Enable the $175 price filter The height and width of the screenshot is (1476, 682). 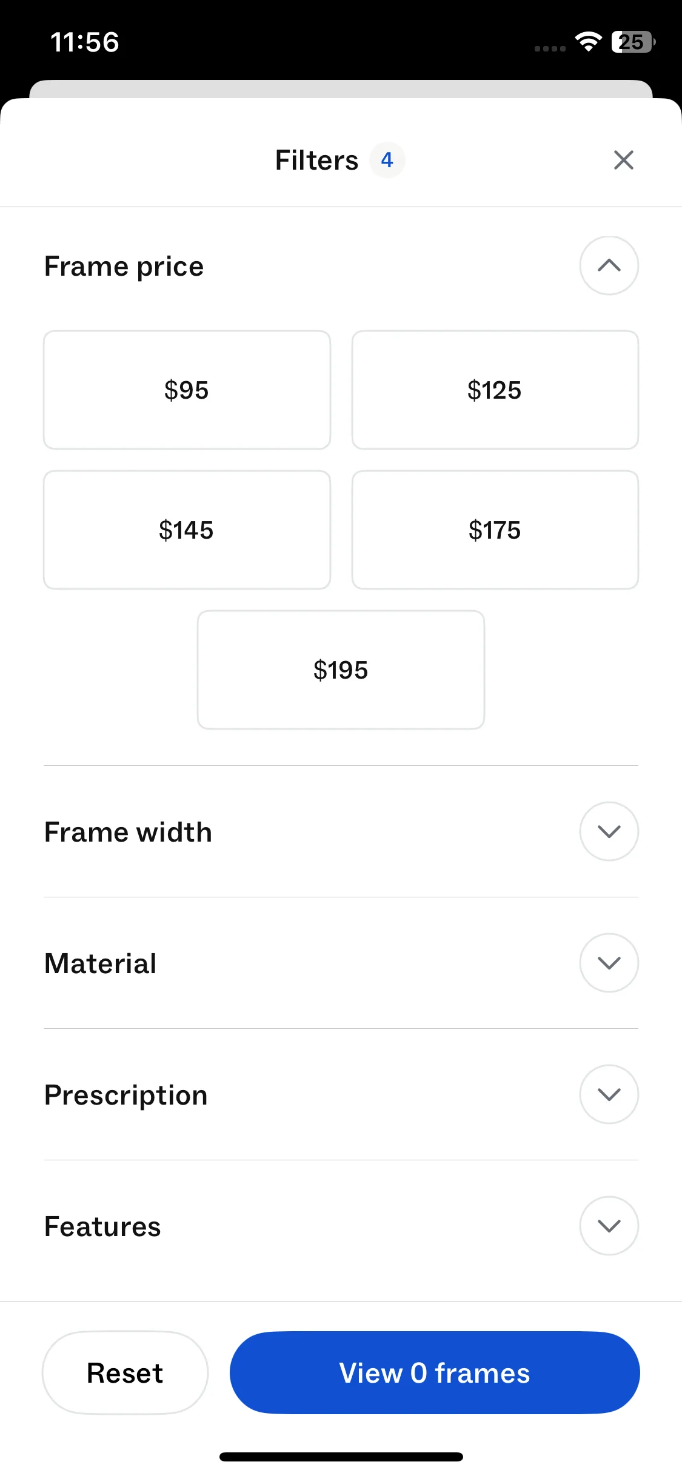pos(495,530)
